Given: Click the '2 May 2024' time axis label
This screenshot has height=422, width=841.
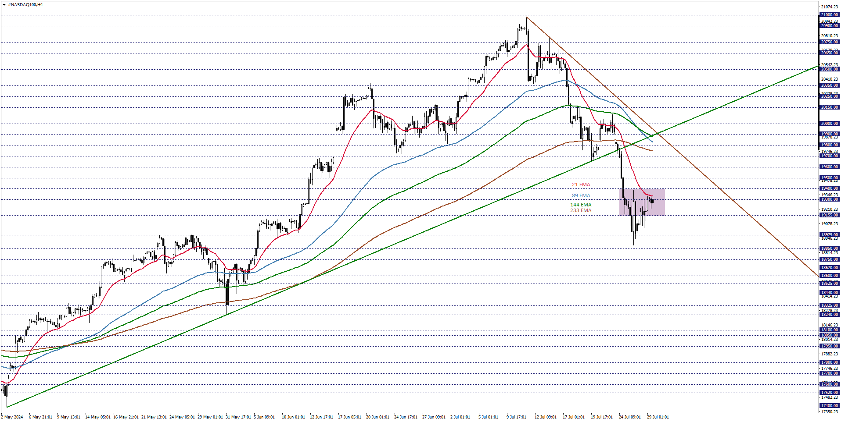Looking at the screenshot, I should (x=12, y=417).
